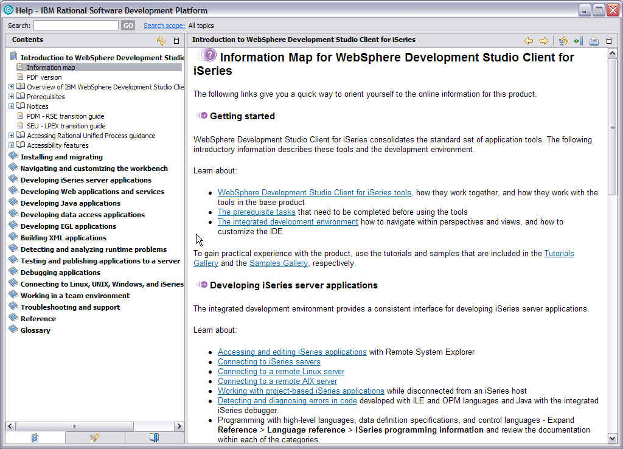
Task: Switch to the Bookmarks tab at panel bottom
Action: point(154,437)
